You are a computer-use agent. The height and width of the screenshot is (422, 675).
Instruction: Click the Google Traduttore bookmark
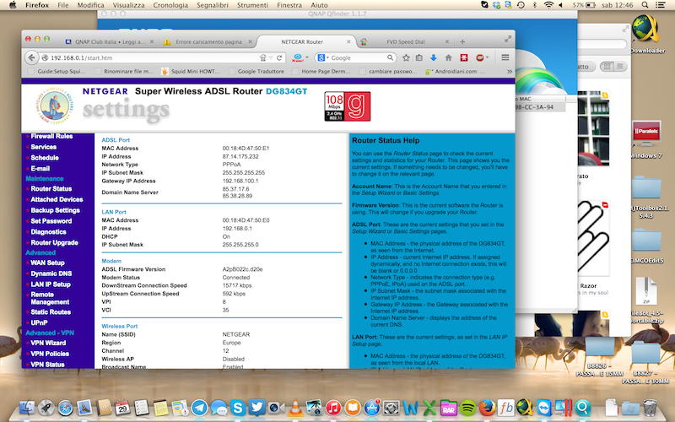[x=261, y=73]
